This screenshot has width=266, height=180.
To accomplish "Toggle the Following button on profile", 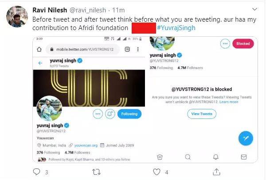I will [x=129, y=114].
